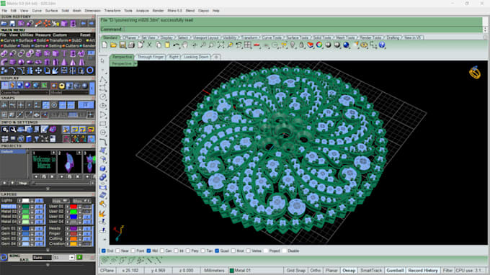Toggle the Mid osnap checkbox
The image size is (490, 275).
tap(148, 251)
